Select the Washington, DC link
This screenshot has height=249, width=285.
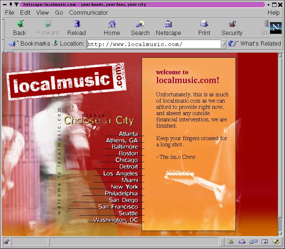point(116,220)
